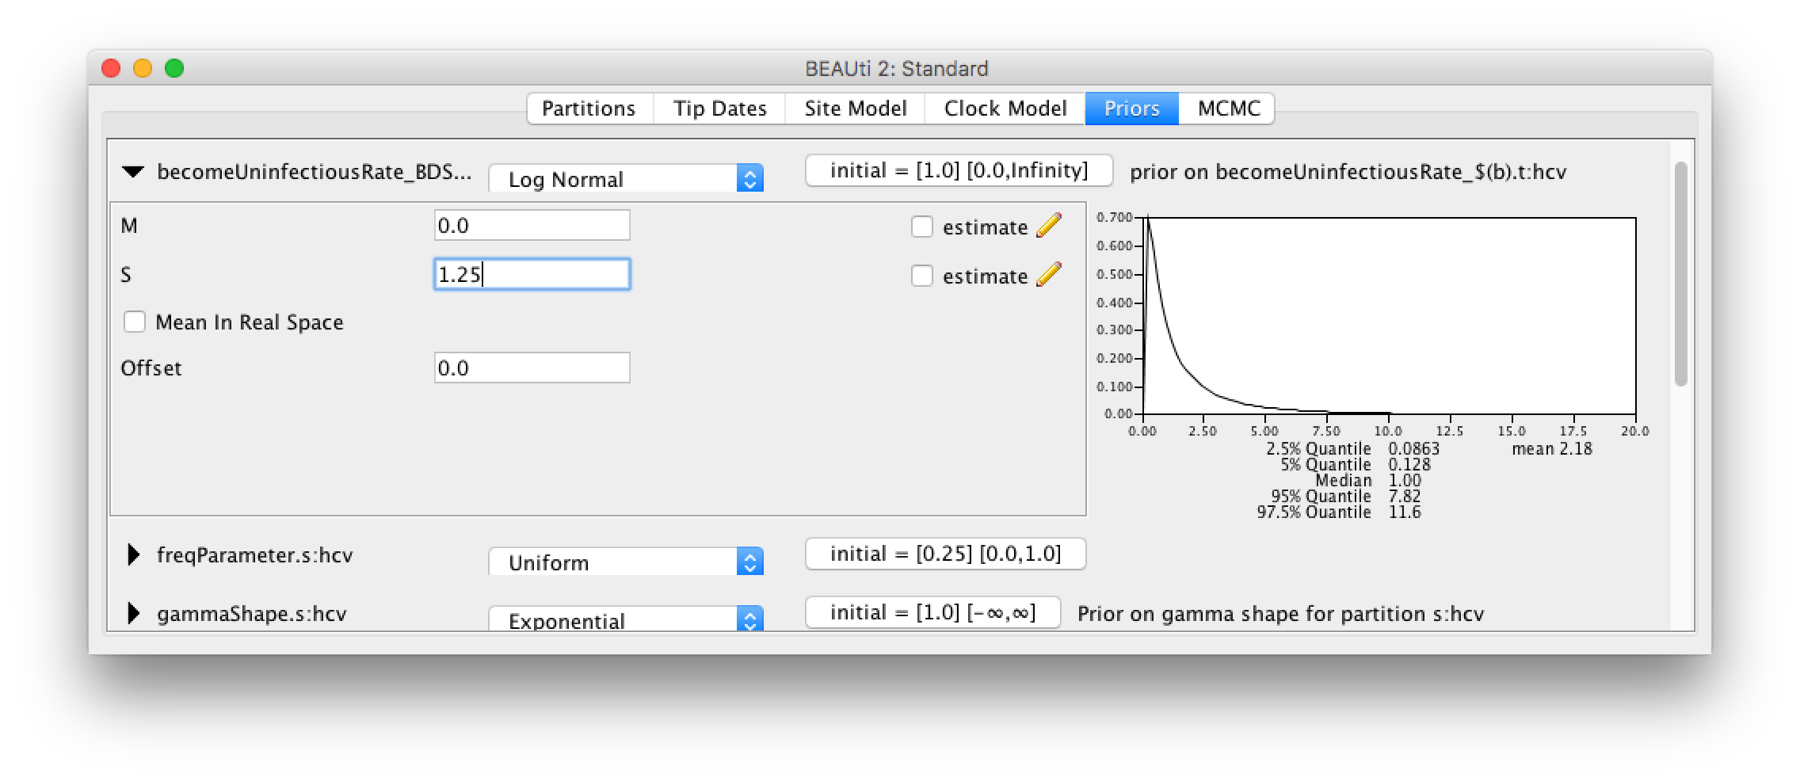Open Site Model tab
The image size is (1800, 781).
(x=855, y=109)
